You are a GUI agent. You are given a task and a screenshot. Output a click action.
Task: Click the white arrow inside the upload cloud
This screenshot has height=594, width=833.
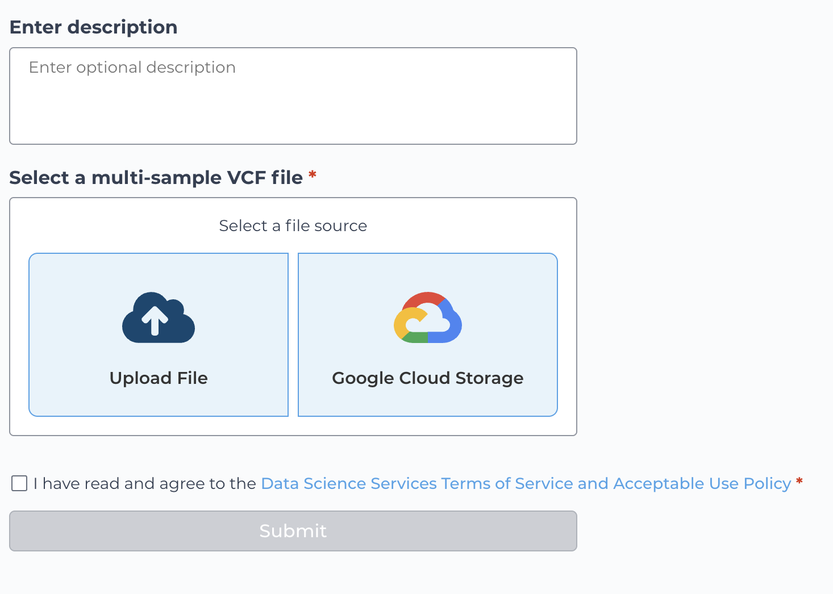[155, 320]
